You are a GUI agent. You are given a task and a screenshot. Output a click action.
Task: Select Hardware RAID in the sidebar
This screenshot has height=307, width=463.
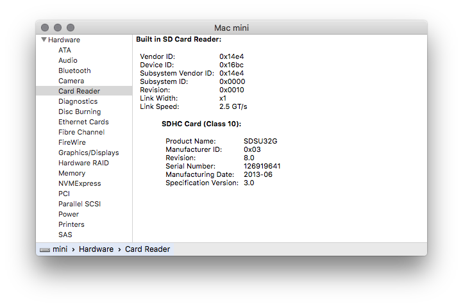pos(83,163)
